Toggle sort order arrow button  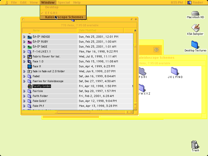(135, 30)
